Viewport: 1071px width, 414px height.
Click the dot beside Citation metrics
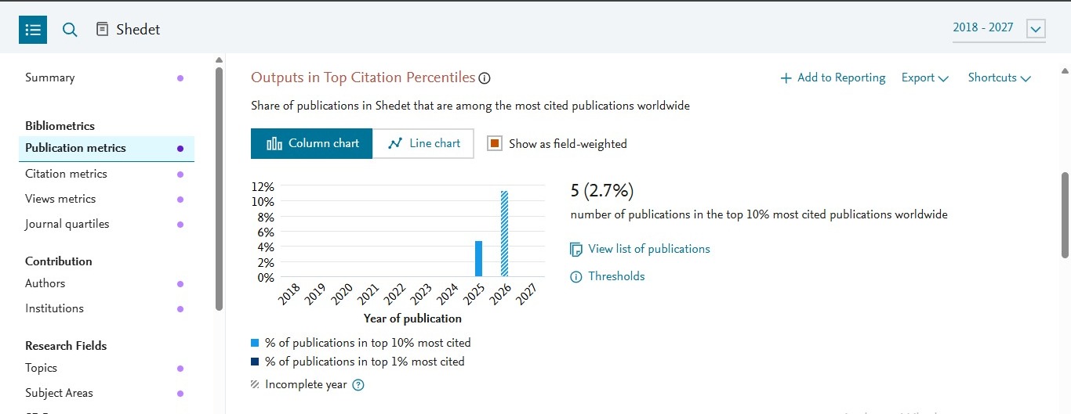[180, 174]
